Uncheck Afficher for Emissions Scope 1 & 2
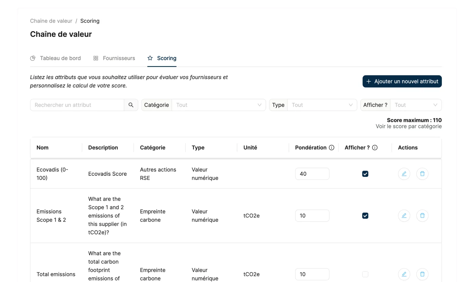Viewport: 474px width, 282px height. pyautogui.click(x=365, y=216)
